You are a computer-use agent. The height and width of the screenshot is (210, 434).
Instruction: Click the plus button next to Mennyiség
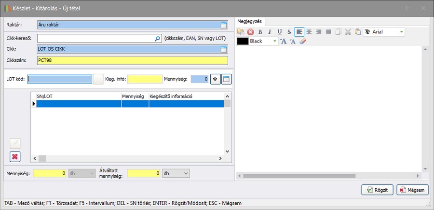click(215, 79)
